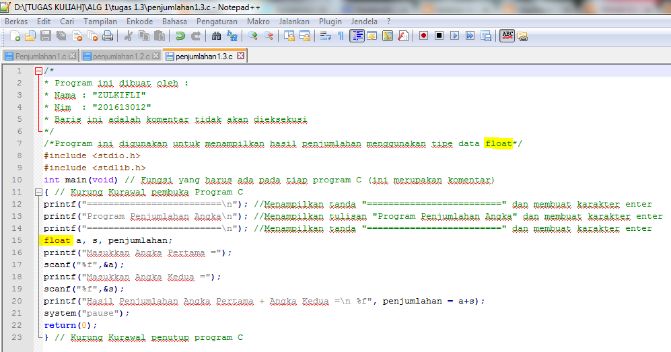Viewport: 671px width, 352px height.
Task: Click the Save All toolbar icon
Action: point(61,36)
